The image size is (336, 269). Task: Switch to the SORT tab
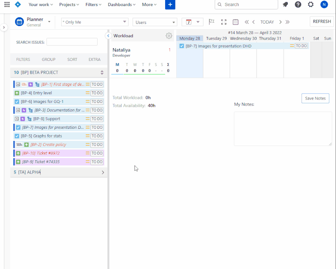coord(72,59)
